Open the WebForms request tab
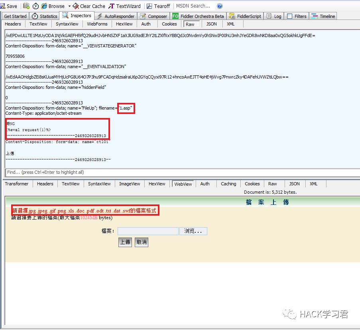This screenshot has width=360, height=330. (97, 24)
